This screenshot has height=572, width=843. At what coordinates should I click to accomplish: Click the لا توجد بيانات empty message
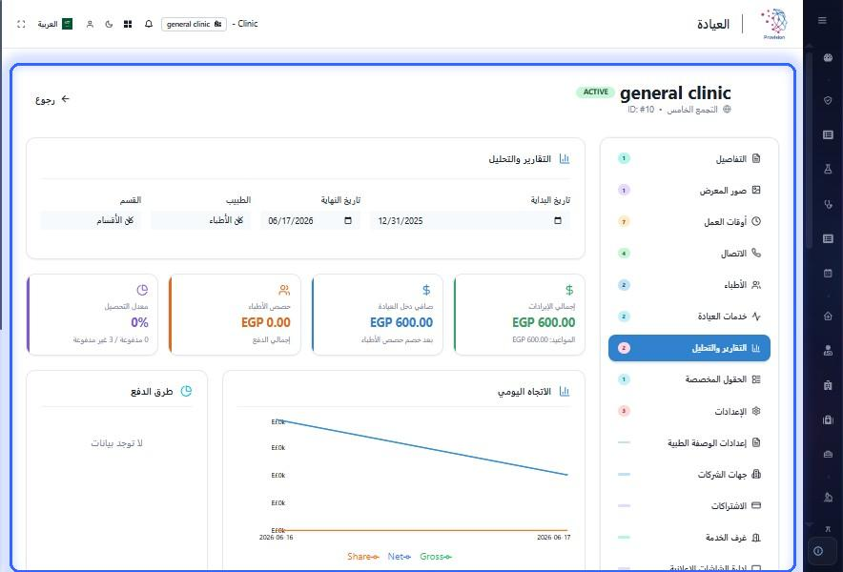point(116,443)
